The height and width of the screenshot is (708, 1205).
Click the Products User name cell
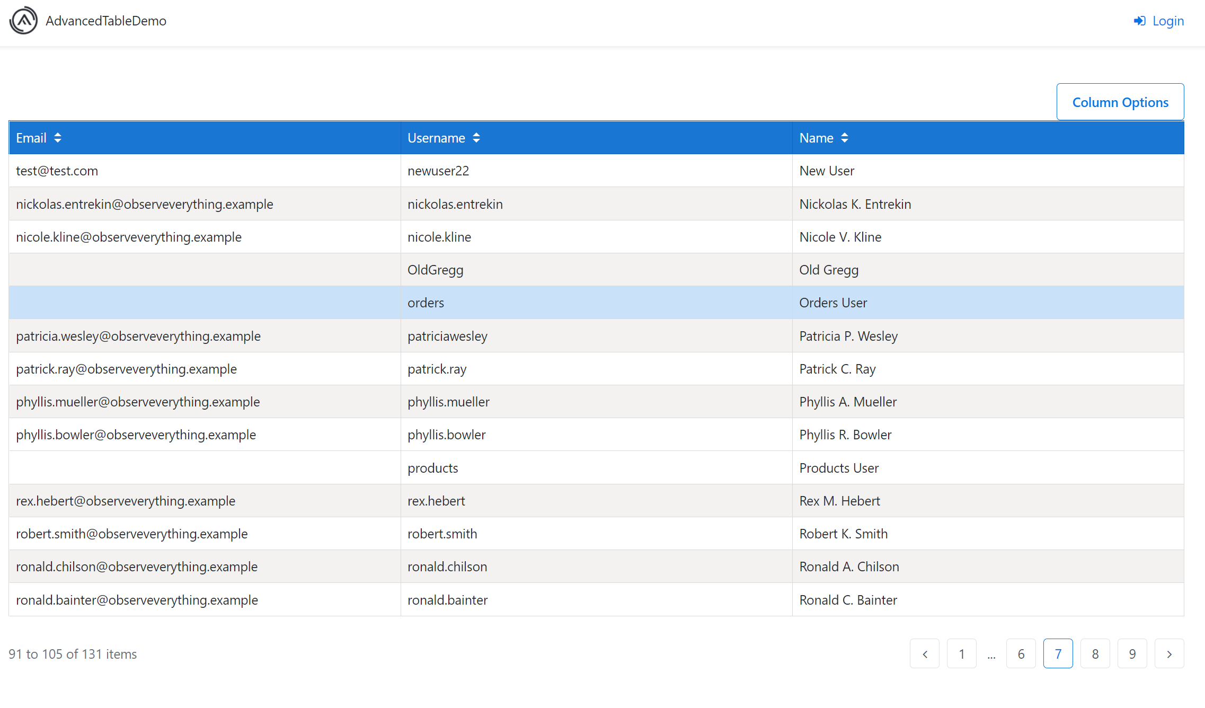(988, 468)
